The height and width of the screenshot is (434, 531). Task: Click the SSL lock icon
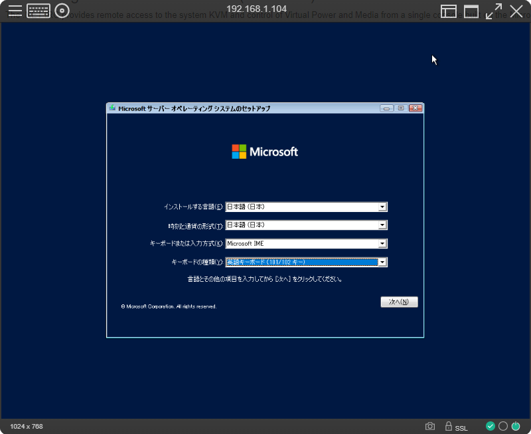(x=449, y=426)
